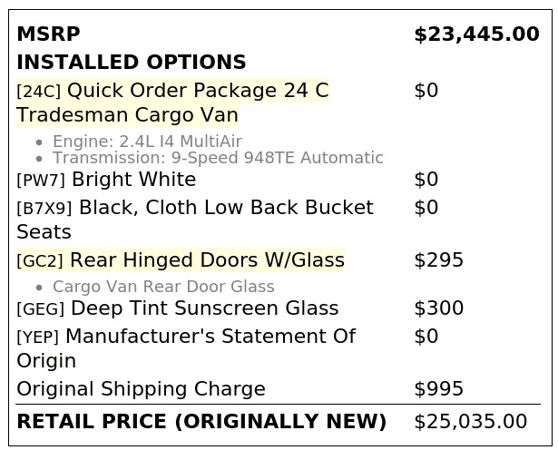
Task: Click the [24C] option code
Action: [39, 91]
